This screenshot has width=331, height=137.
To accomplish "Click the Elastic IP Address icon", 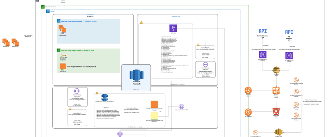I will click(x=63, y=55).
